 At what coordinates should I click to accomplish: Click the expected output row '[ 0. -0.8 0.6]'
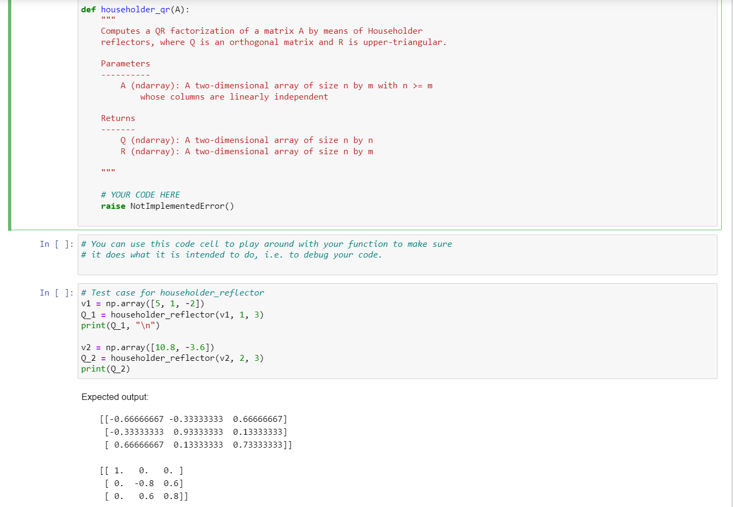tap(144, 483)
